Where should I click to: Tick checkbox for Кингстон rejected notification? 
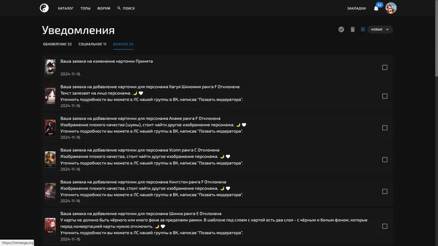pyautogui.click(x=384, y=191)
